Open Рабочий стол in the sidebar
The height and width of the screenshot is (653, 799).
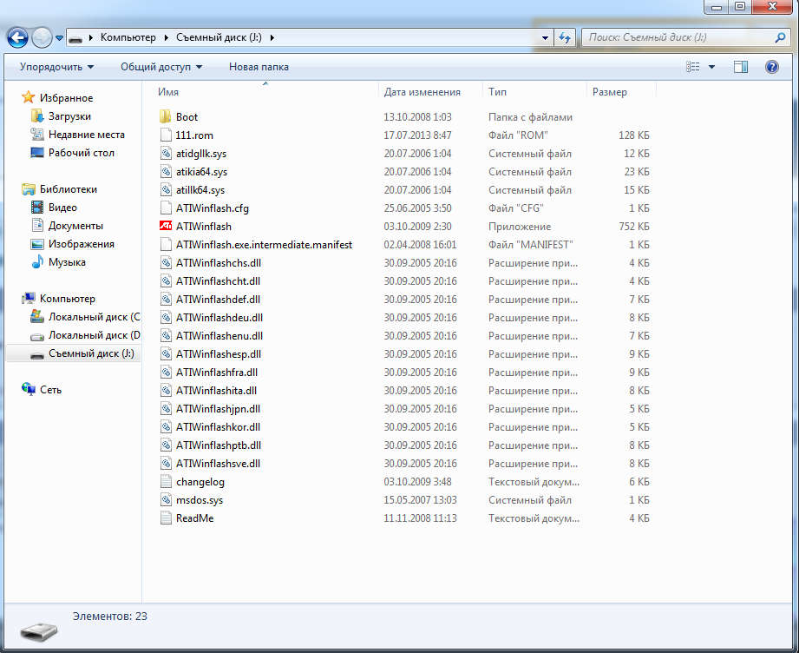pos(81,153)
